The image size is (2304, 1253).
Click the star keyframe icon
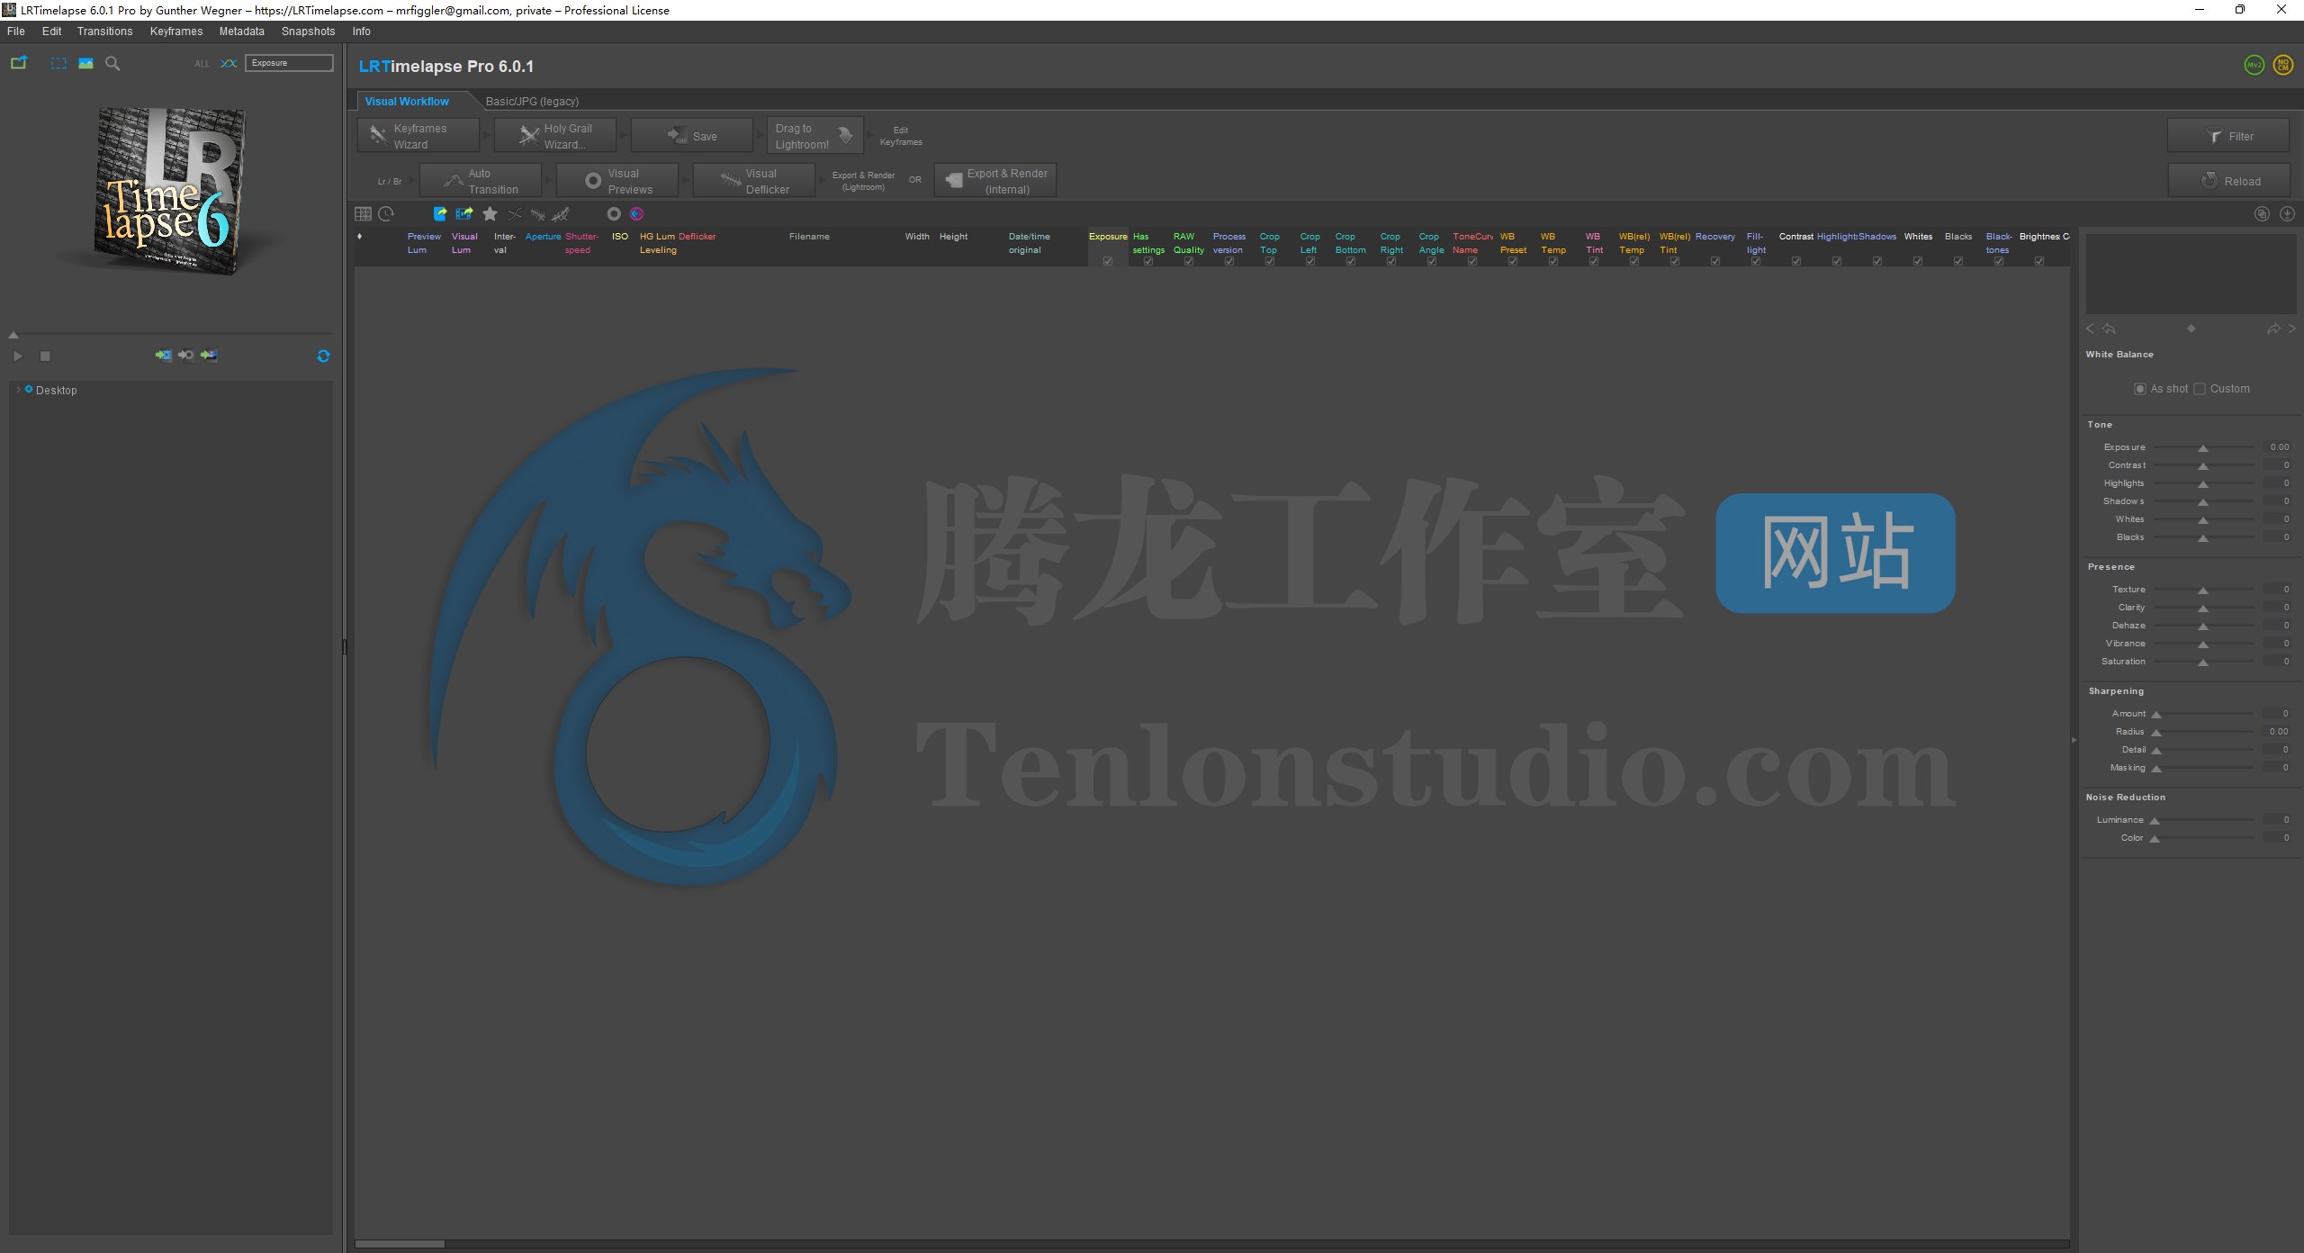(490, 213)
